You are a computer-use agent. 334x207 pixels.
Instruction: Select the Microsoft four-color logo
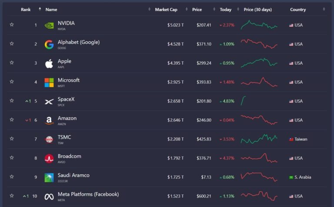click(x=49, y=83)
